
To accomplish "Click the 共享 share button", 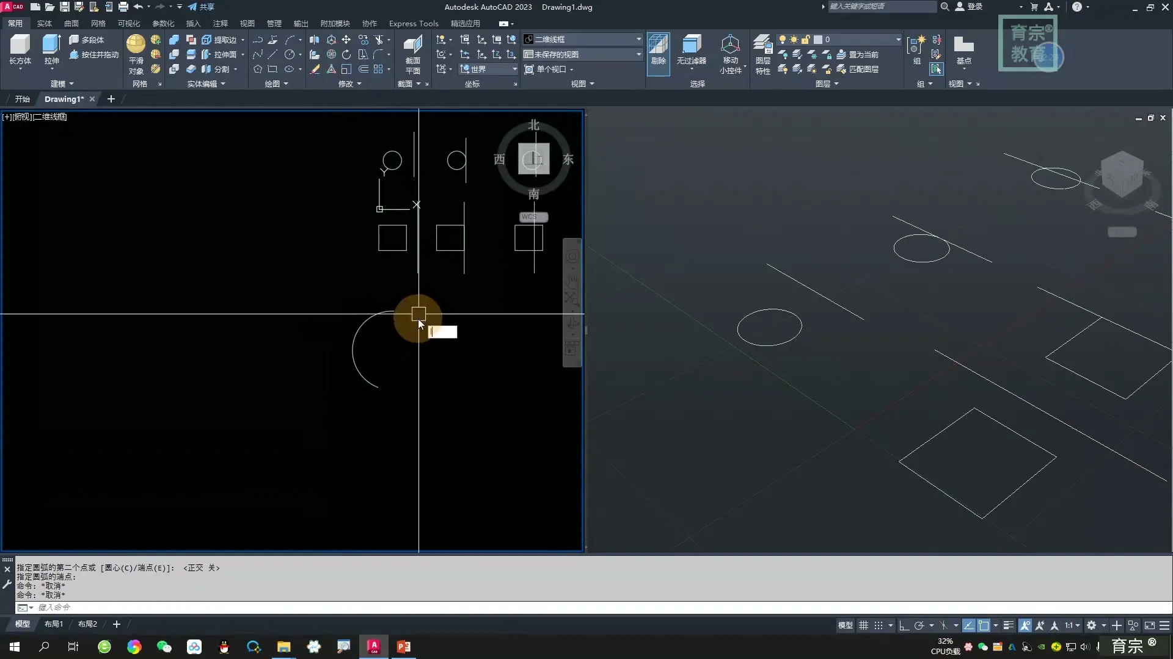I will [x=202, y=7].
